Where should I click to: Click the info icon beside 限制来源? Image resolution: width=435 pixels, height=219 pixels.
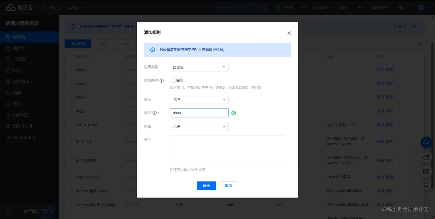(x=162, y=81)
